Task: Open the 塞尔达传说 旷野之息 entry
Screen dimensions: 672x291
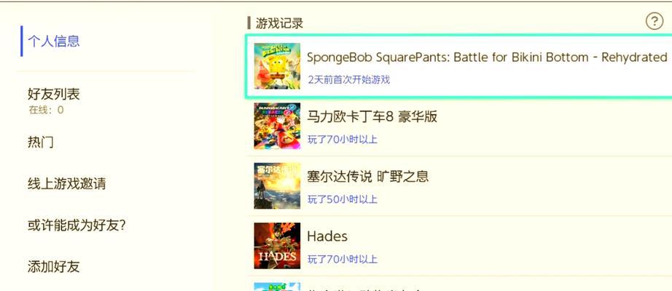Action: click(368, 176)
